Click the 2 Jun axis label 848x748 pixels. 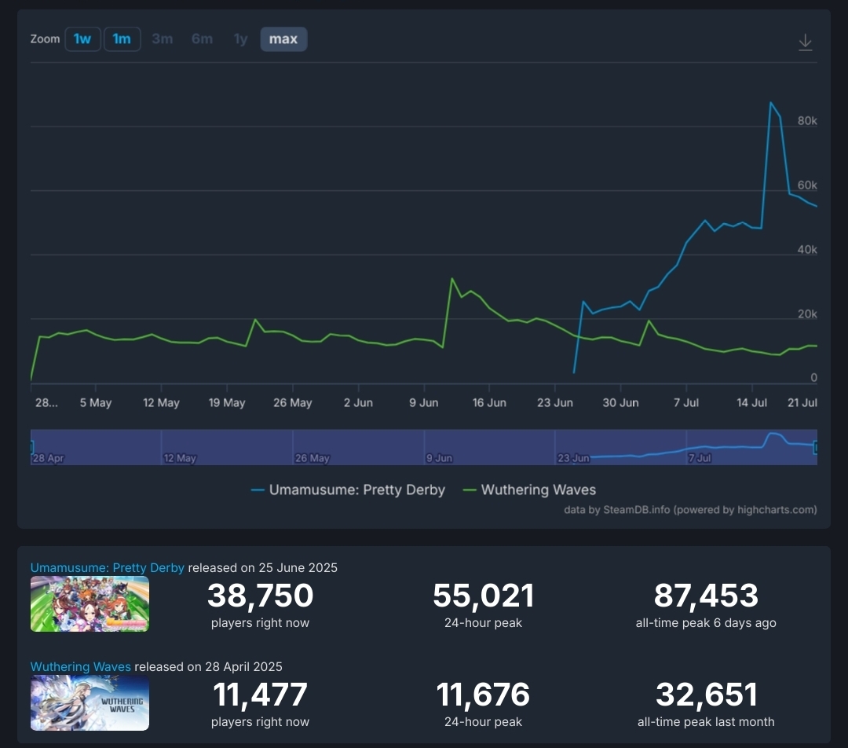tap(358, 403)
